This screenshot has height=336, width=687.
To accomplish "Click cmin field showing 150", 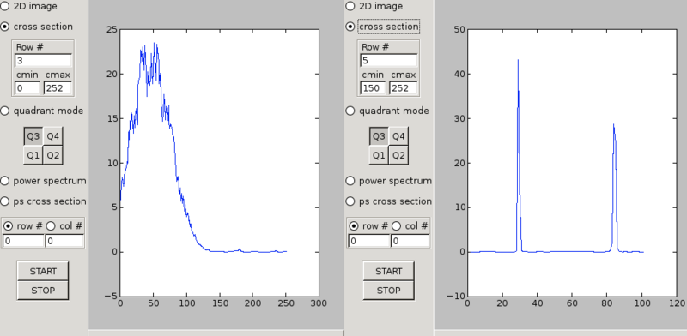I will tap(373, 88).
